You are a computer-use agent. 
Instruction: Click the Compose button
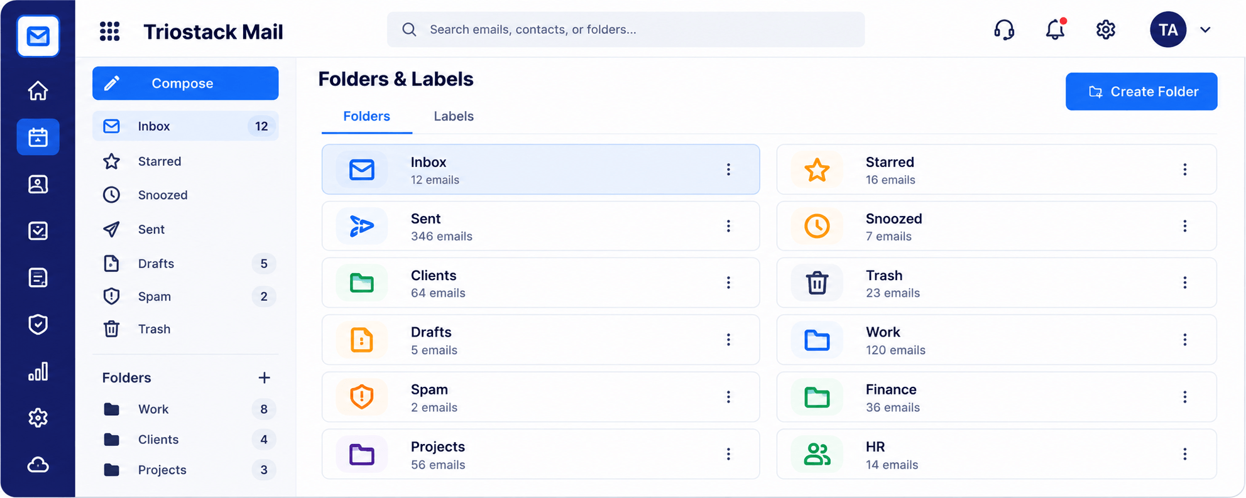185,83
